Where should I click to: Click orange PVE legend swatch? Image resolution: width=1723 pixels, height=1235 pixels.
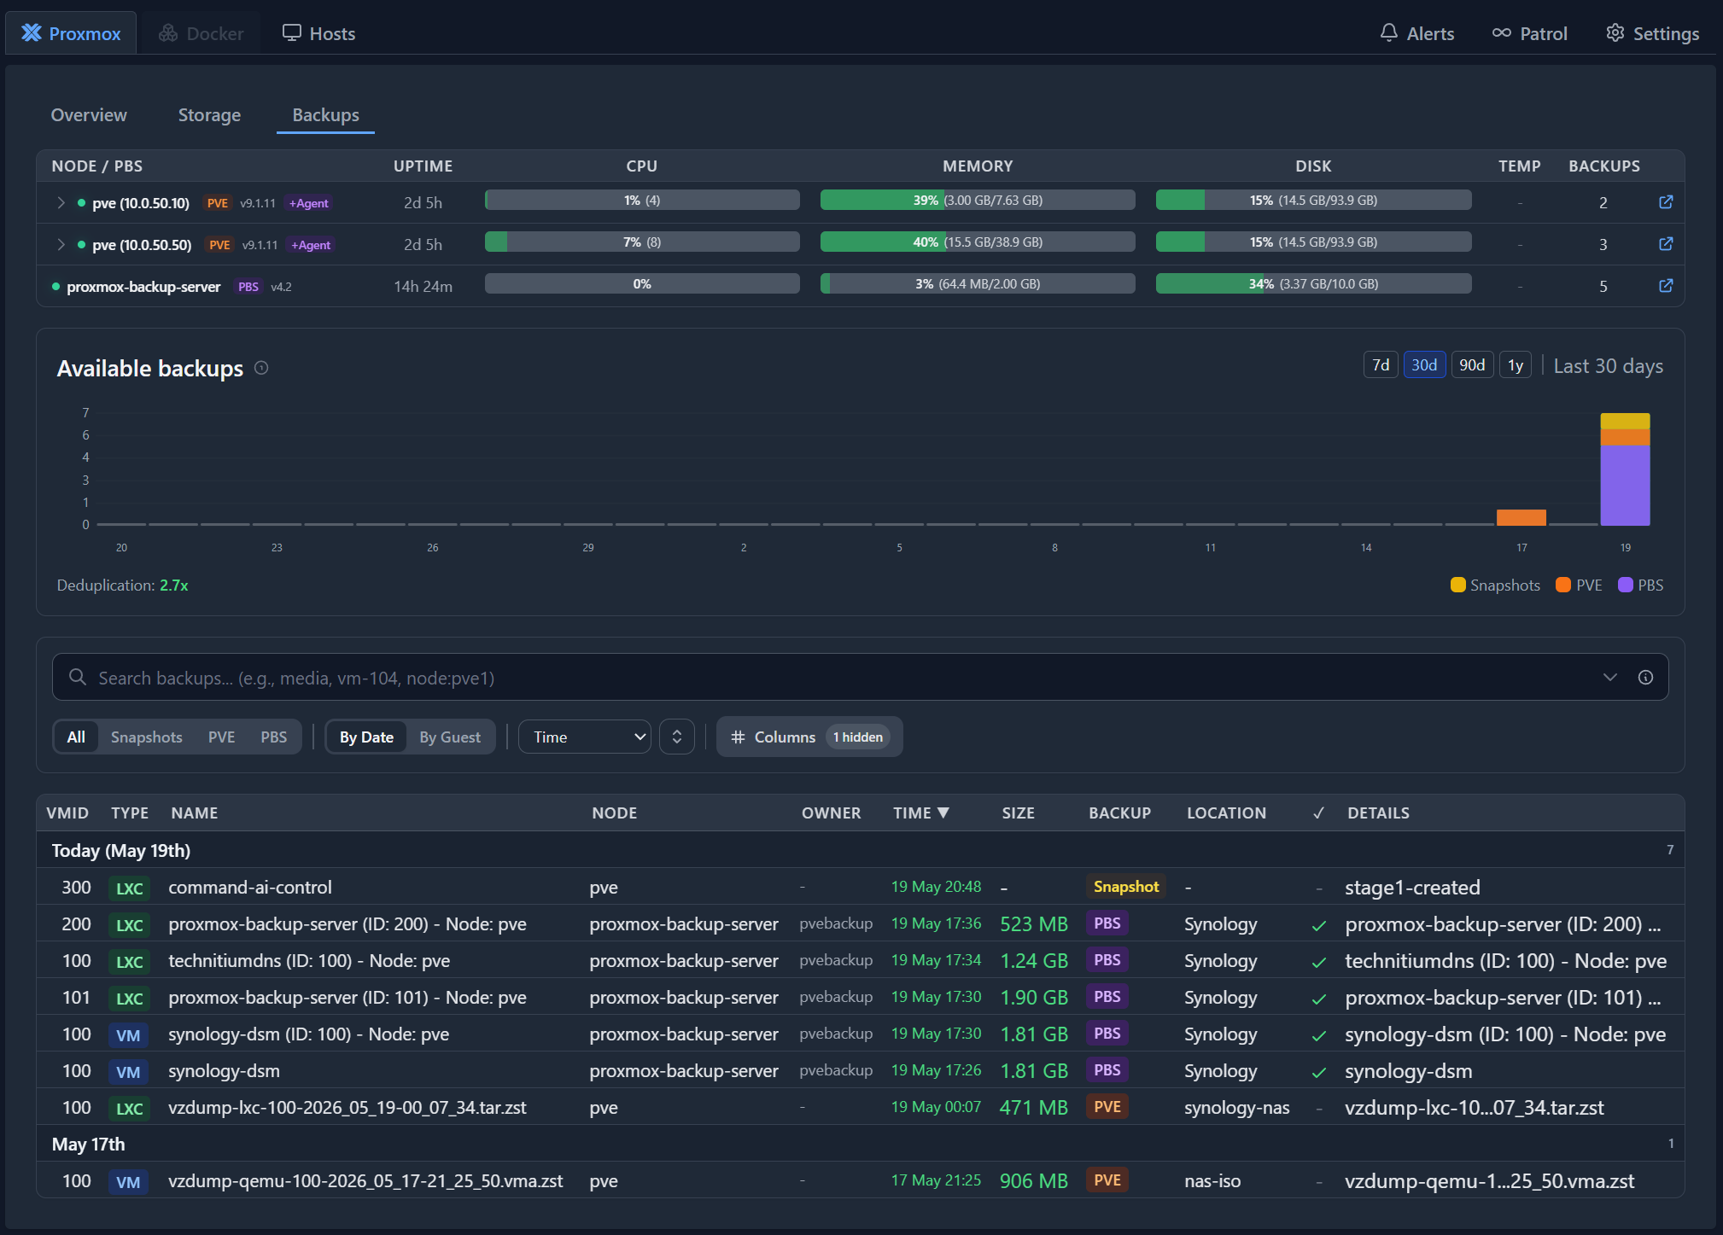click(x=1563, y=585)
